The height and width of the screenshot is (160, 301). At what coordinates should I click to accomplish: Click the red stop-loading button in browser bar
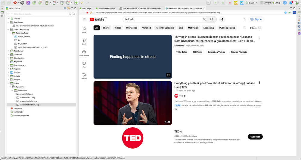[87, 13]
